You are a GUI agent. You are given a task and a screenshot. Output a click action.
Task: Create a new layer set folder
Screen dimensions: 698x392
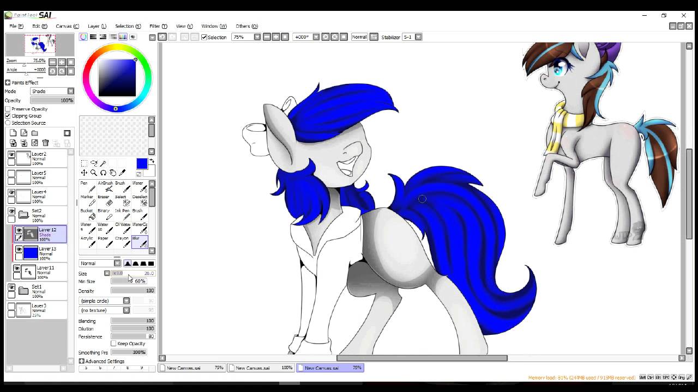pyautogui.click(x=35, y=133)
